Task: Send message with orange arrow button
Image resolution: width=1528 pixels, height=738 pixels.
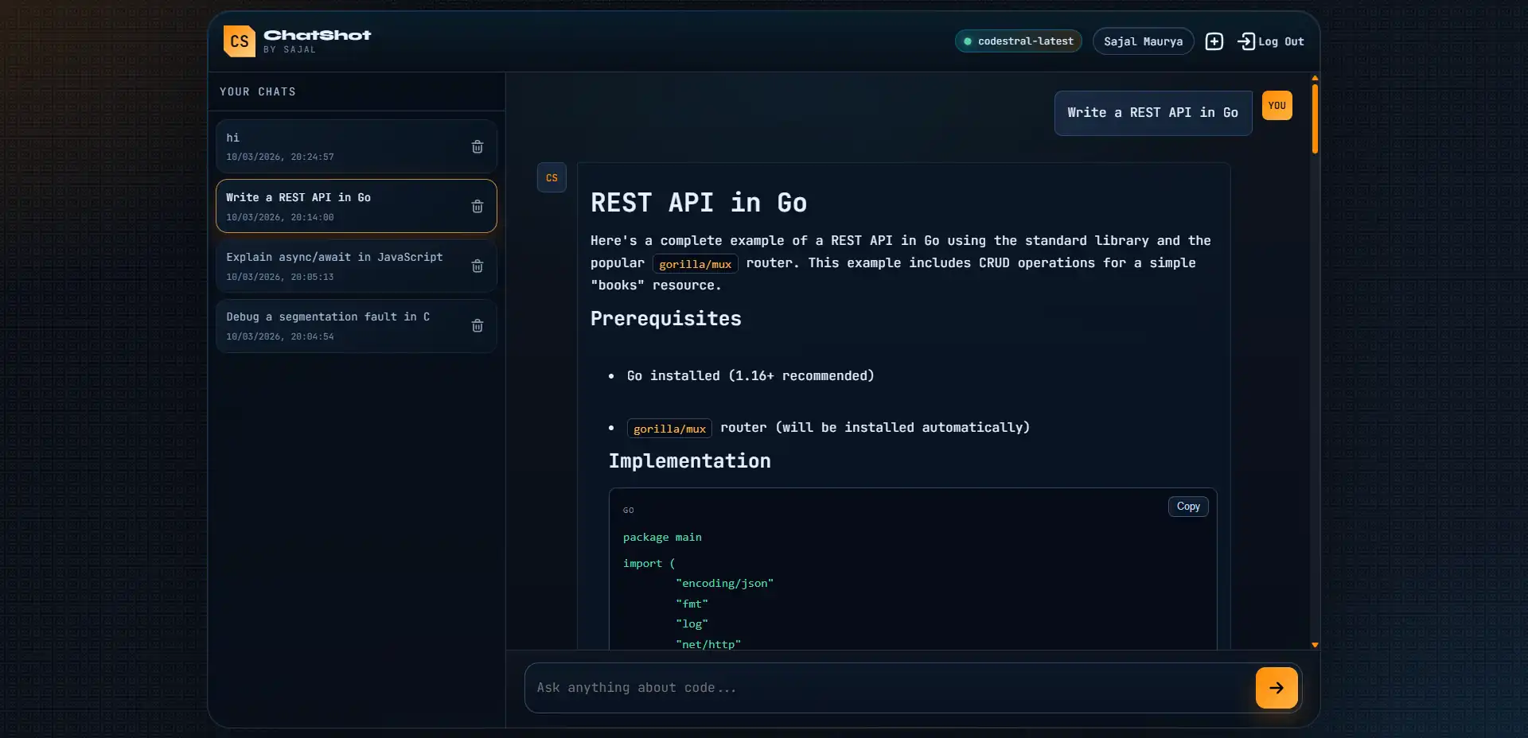Action: pos(1276,688)
